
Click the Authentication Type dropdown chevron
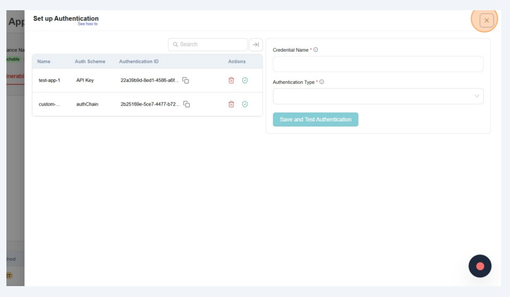tap(476, 96)
